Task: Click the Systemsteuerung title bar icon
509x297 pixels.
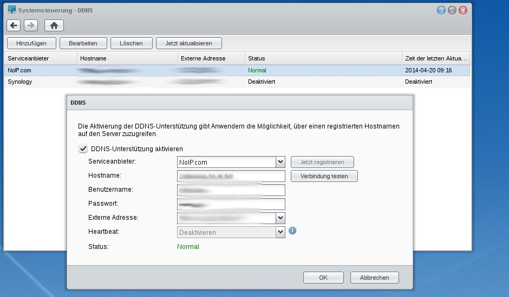Action: (x=12, y=10)
